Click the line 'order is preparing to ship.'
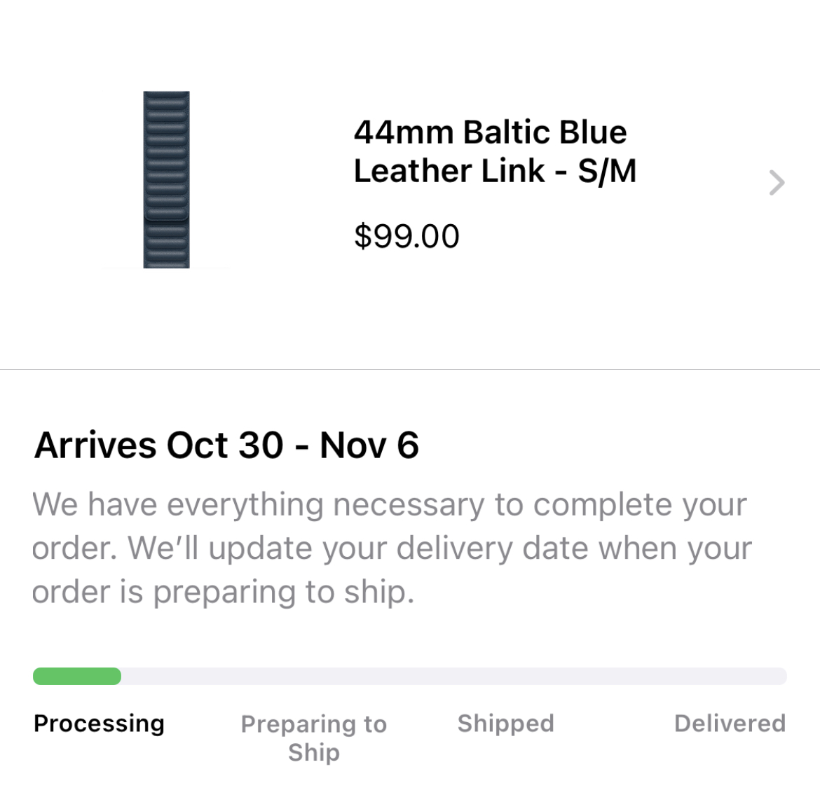The width and height of the screenshot is (820, 809). [x=224, y=593]
